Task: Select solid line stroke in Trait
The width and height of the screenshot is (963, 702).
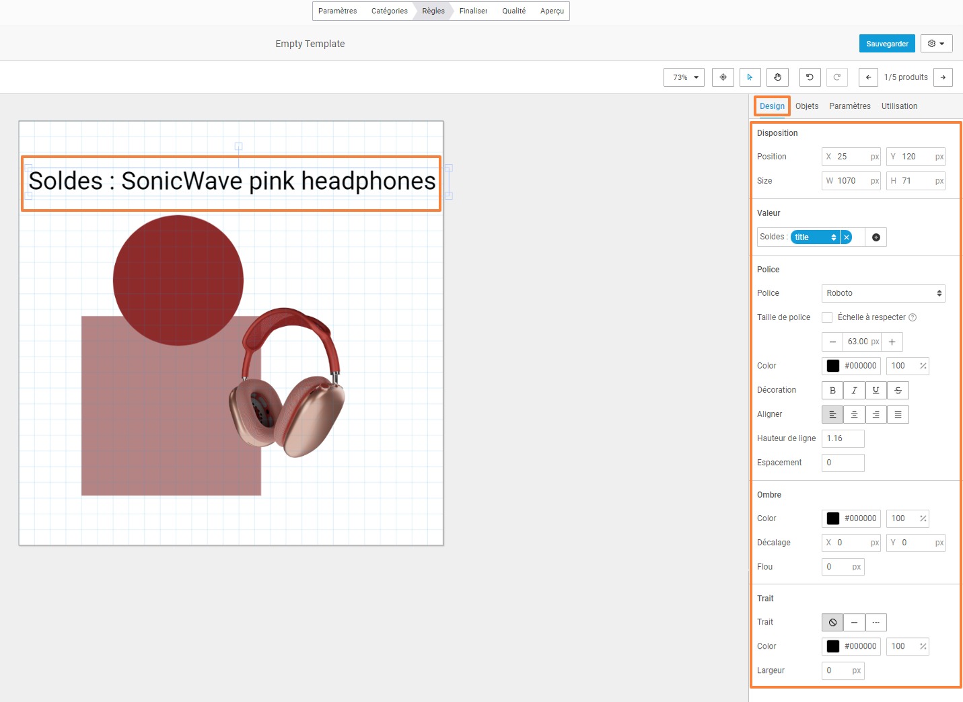Action: pos(854,622)
